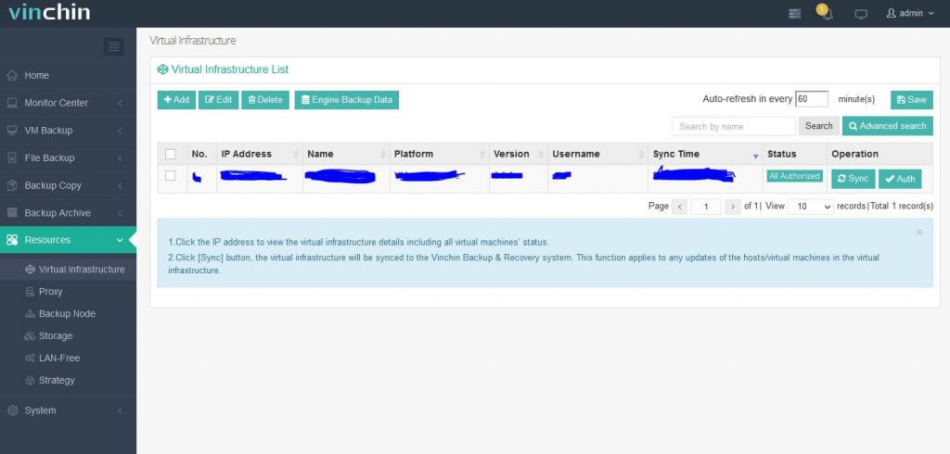Tick the first row checkbox
The width and height of the screenshot is (950, 454).
pos(171,175)
